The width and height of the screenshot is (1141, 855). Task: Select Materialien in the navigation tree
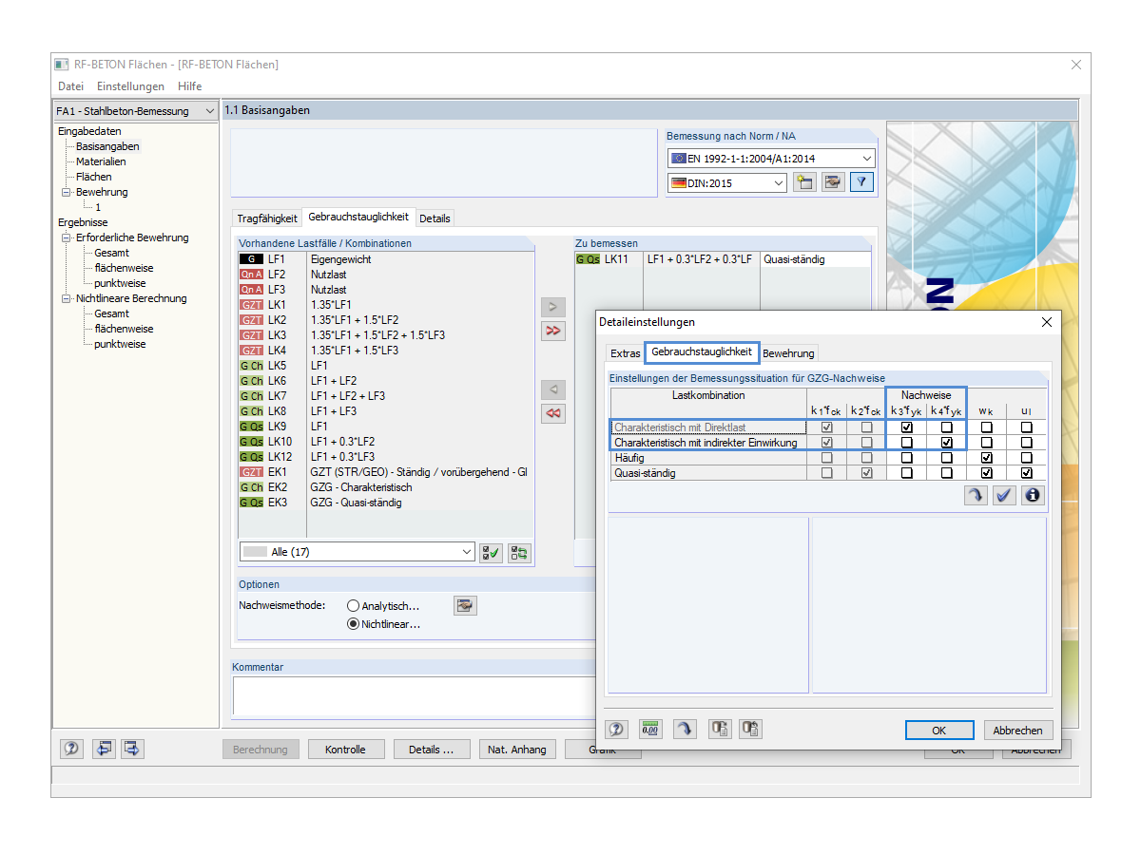click(x=101, y=161)
